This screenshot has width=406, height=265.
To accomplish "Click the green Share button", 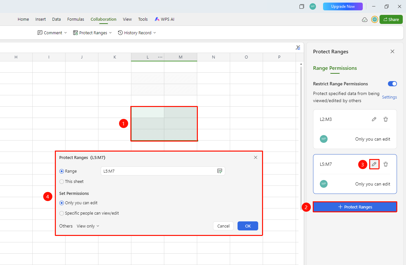I will pos(391,19).
